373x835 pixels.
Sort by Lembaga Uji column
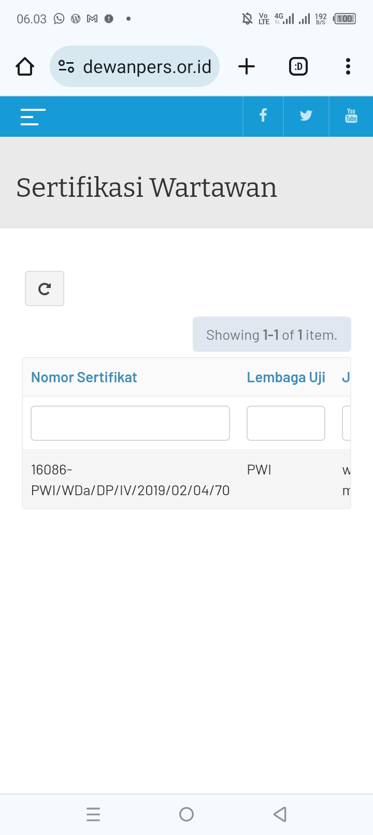click(x=286, y=377)
